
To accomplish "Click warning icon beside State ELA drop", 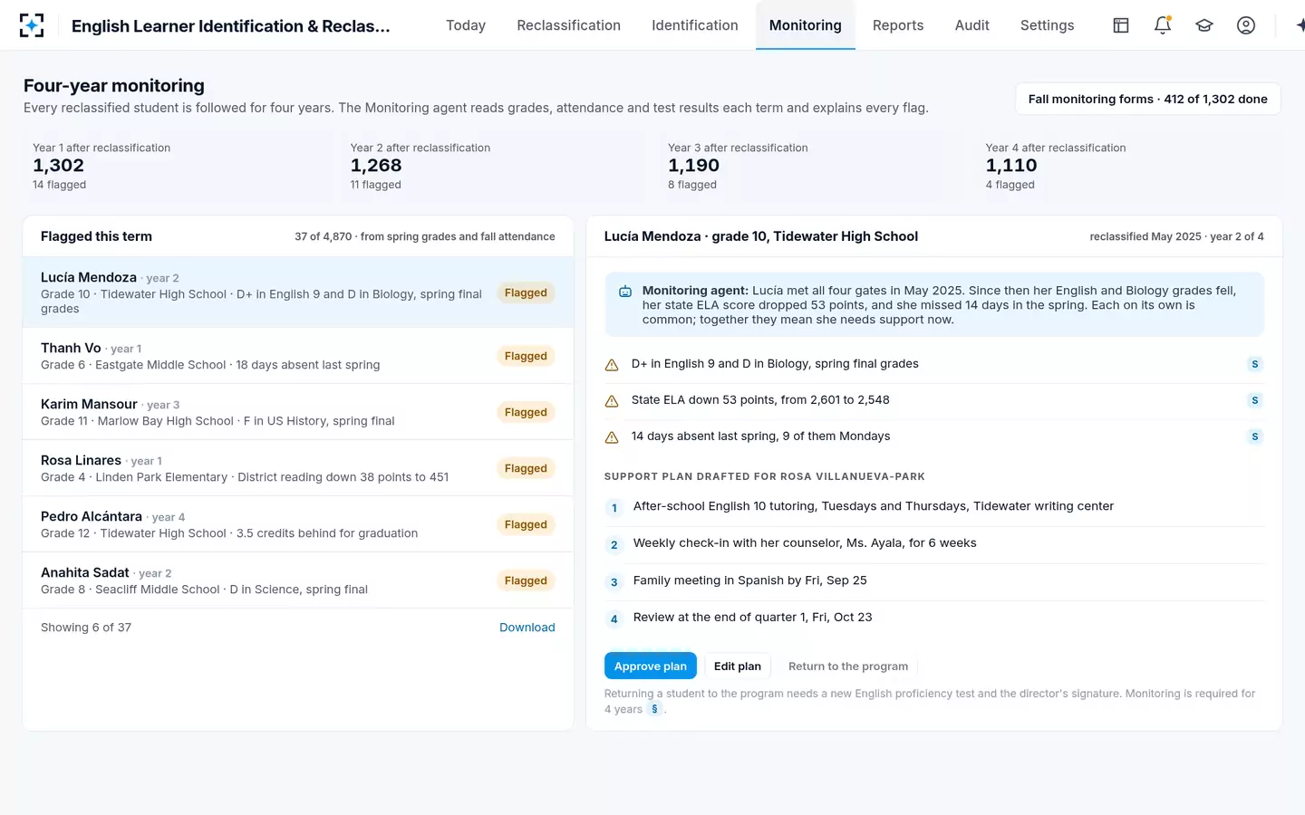I will (x=612, y=401).
